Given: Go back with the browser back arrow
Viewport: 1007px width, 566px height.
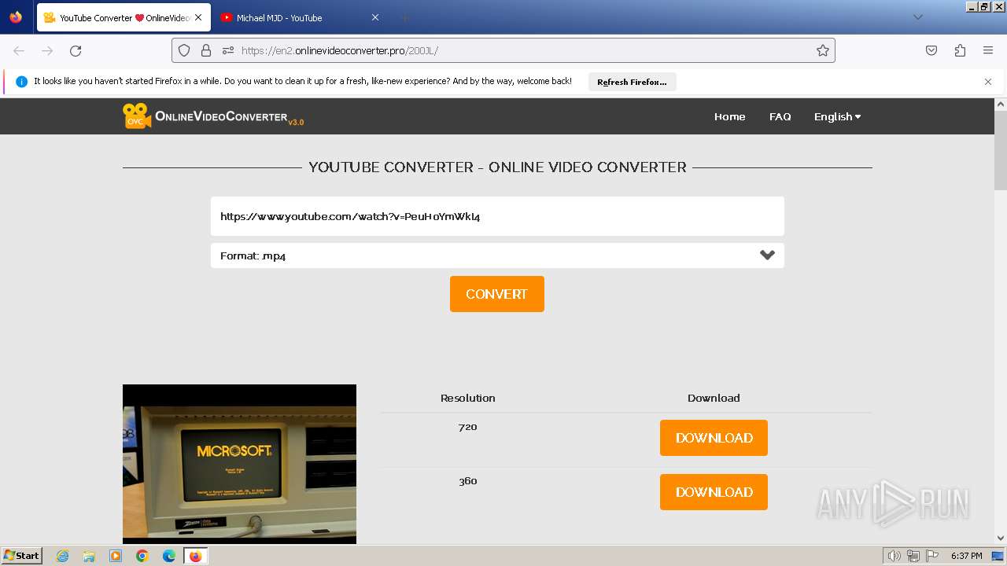Looking at the screenshot, I should [19, 50].
